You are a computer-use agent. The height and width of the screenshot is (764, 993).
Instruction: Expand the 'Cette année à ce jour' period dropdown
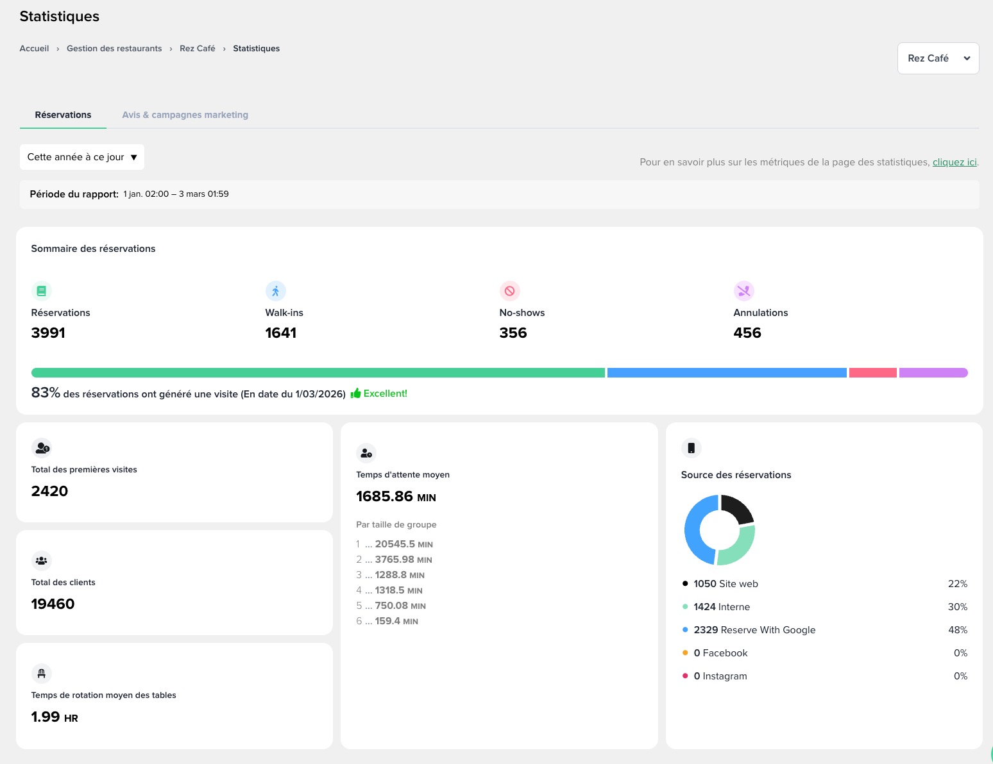82,157
